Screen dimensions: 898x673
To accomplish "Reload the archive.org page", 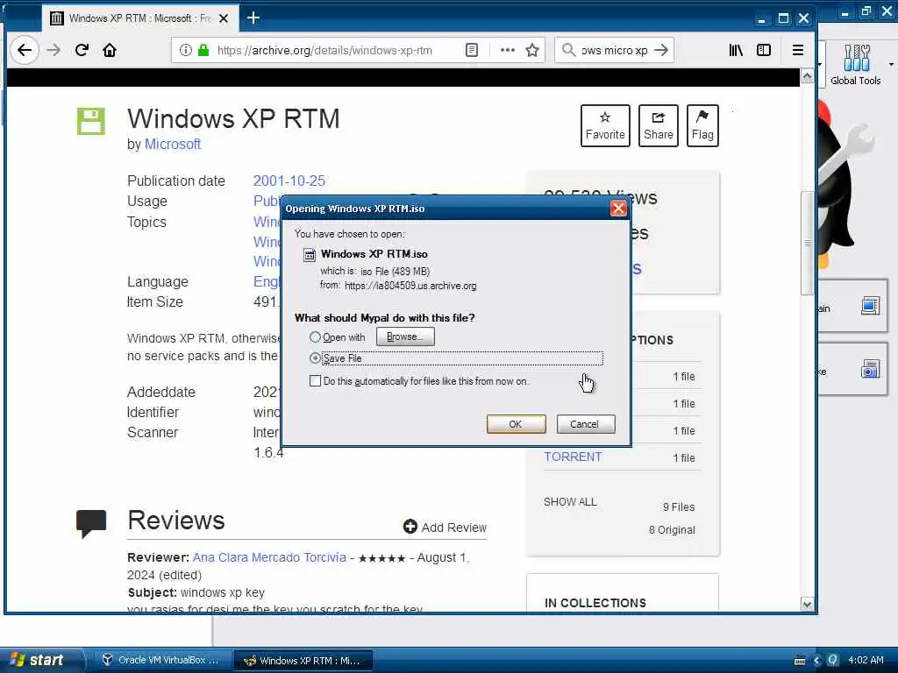I will coord(82,50).
